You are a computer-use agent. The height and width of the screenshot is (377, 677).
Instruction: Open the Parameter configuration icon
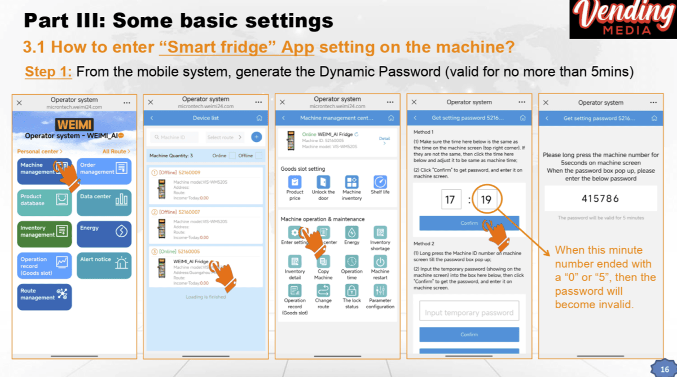380,291
